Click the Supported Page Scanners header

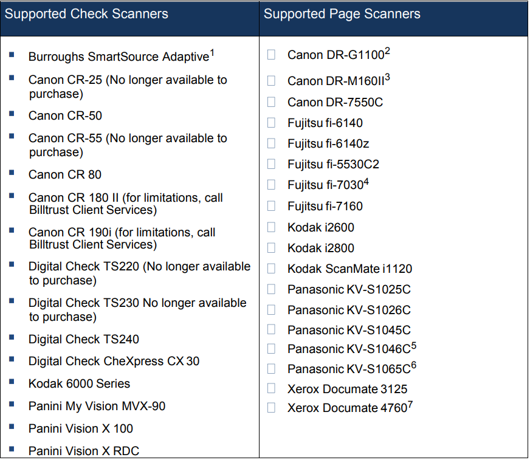(x=342, y=14)
